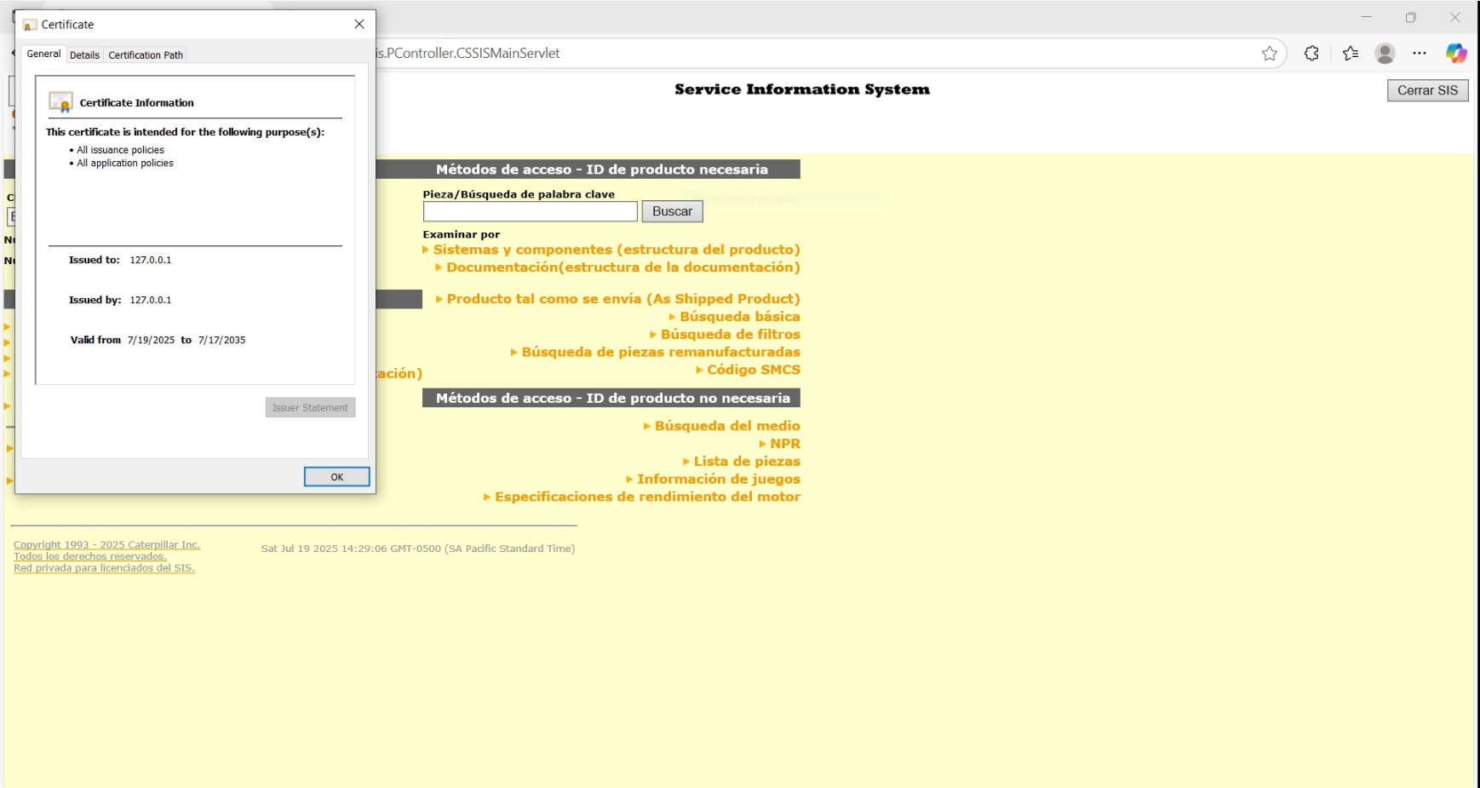Click the Buscar button
The image size is (1480, 788).
point(672,211)
